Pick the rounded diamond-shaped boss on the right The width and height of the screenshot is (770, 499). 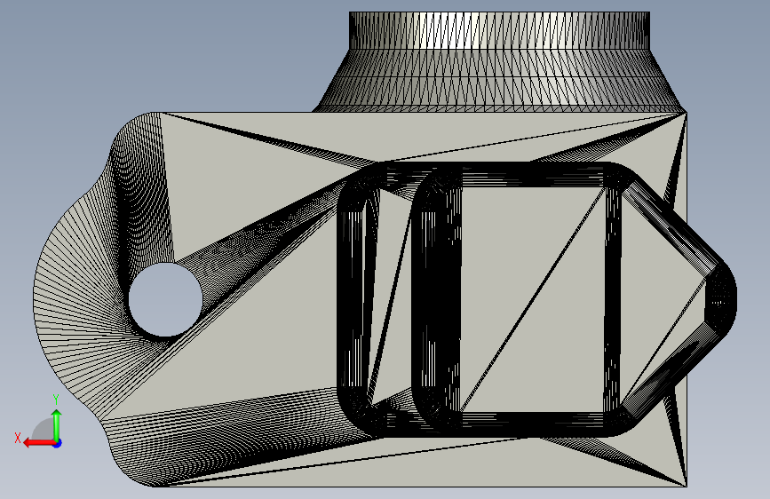[x=680, y=299]
